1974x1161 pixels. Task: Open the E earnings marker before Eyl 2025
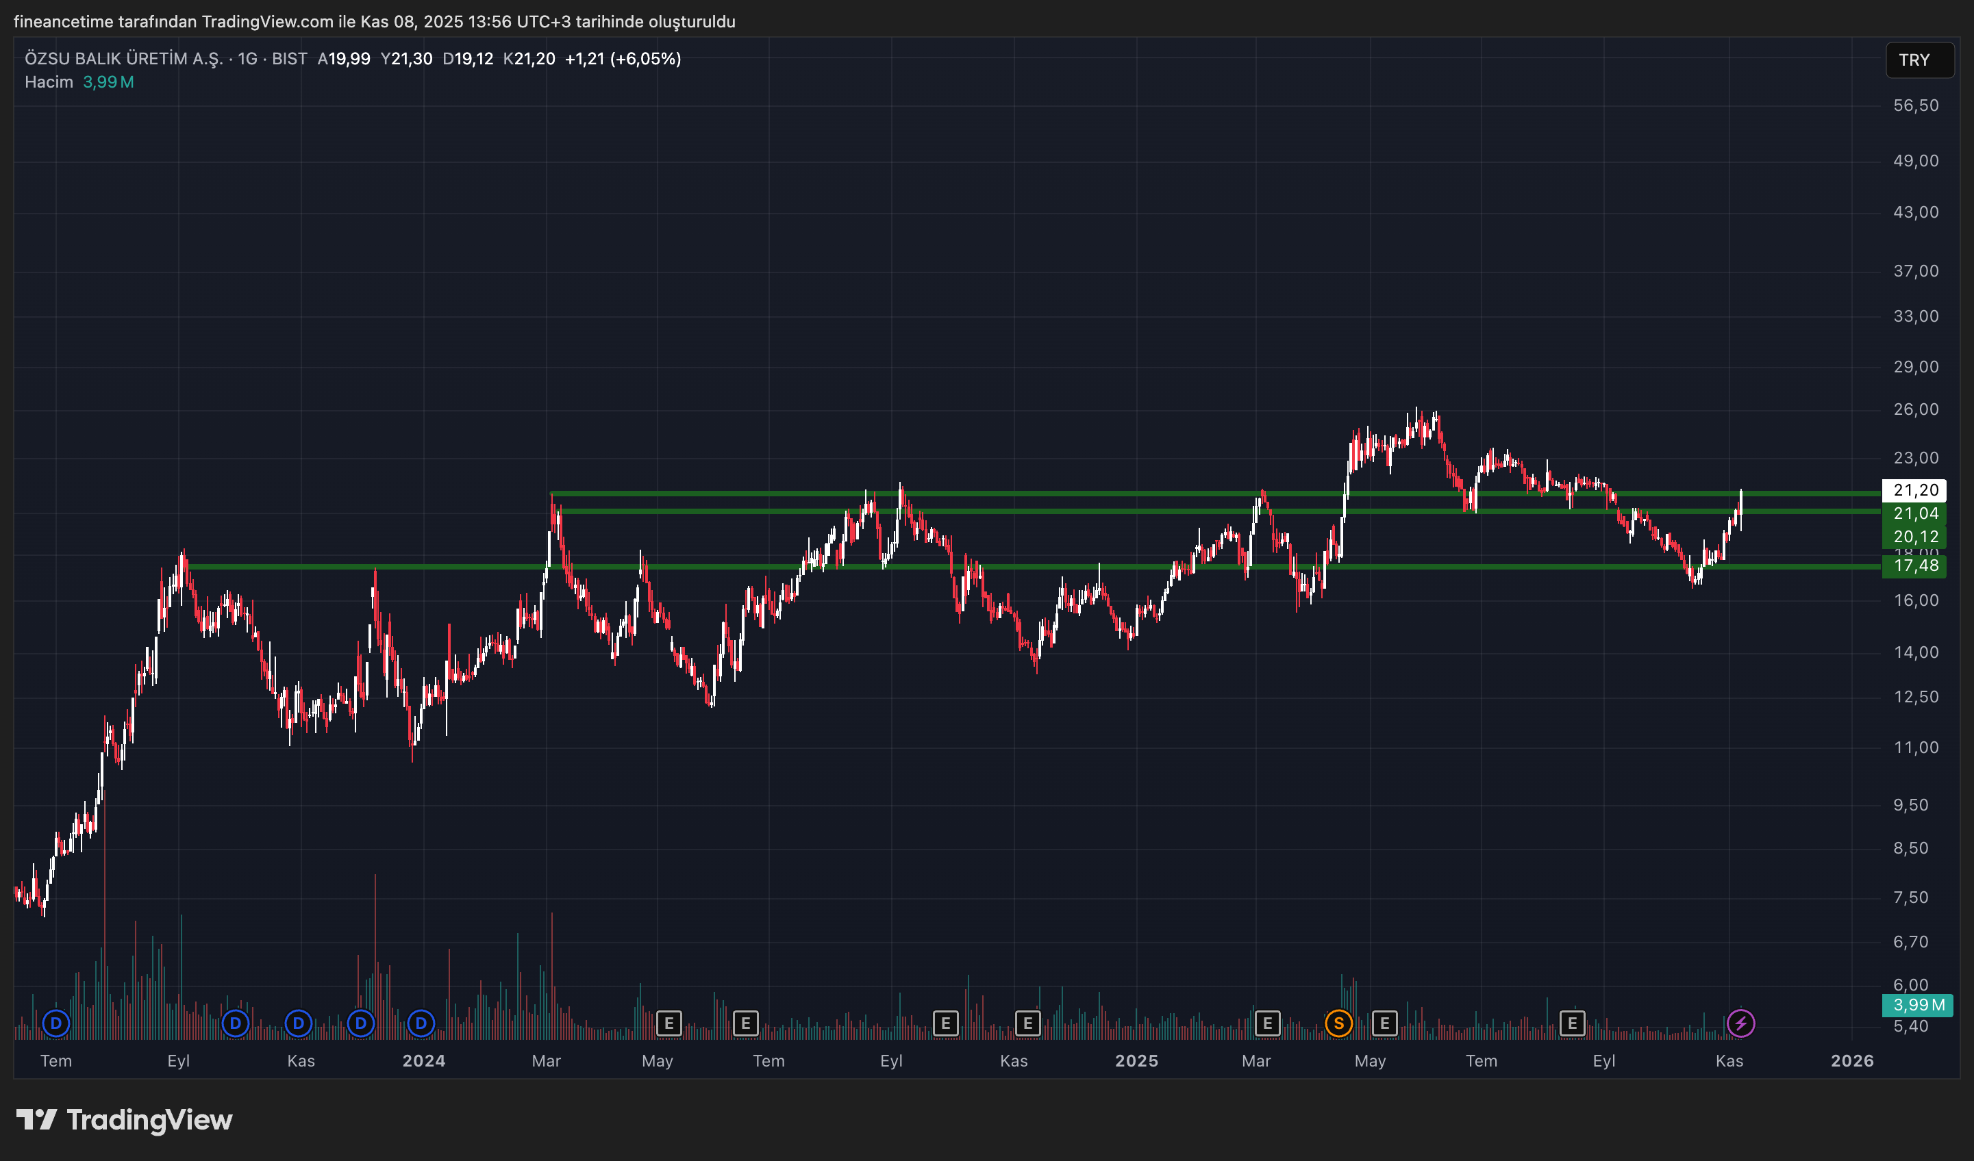1571,1023
